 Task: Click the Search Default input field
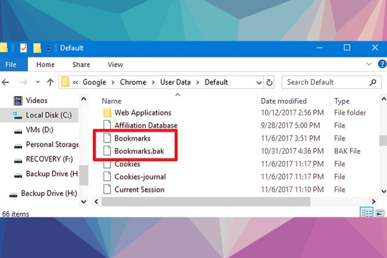point(332,82)
